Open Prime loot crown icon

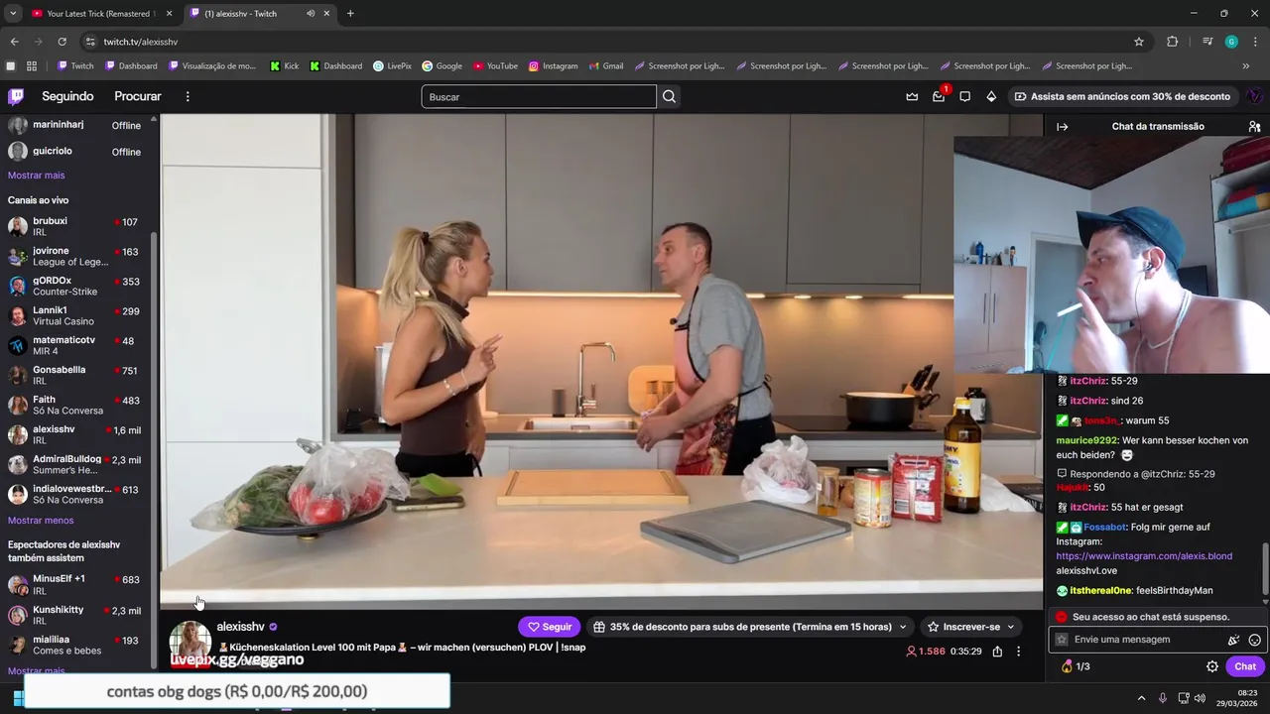tap(912, 96)
